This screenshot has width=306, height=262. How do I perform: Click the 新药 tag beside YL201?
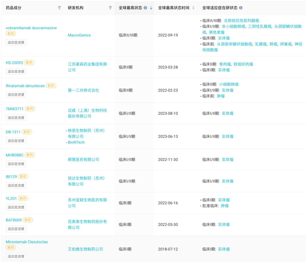[x=23, y=198]
